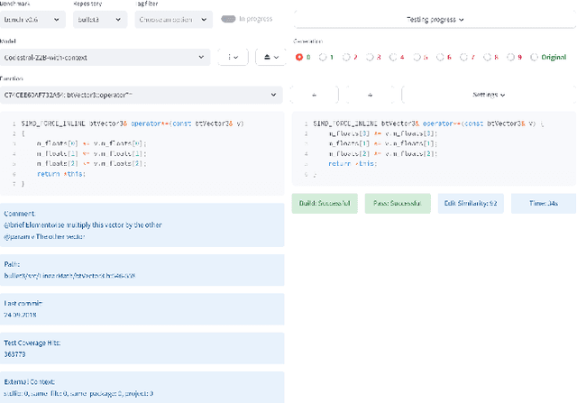This screenshot has height=403, width=577.
Task: Toggle the In progress switch
Action: tap(229, 19)
